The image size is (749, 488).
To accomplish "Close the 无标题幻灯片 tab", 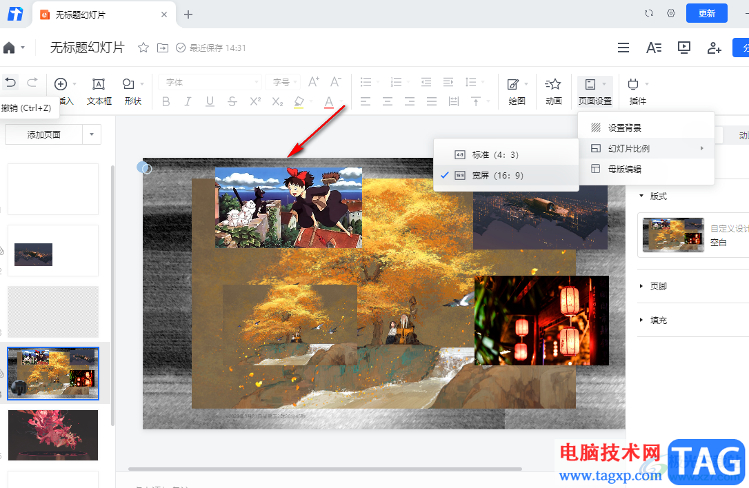I will tap(164, 14).
